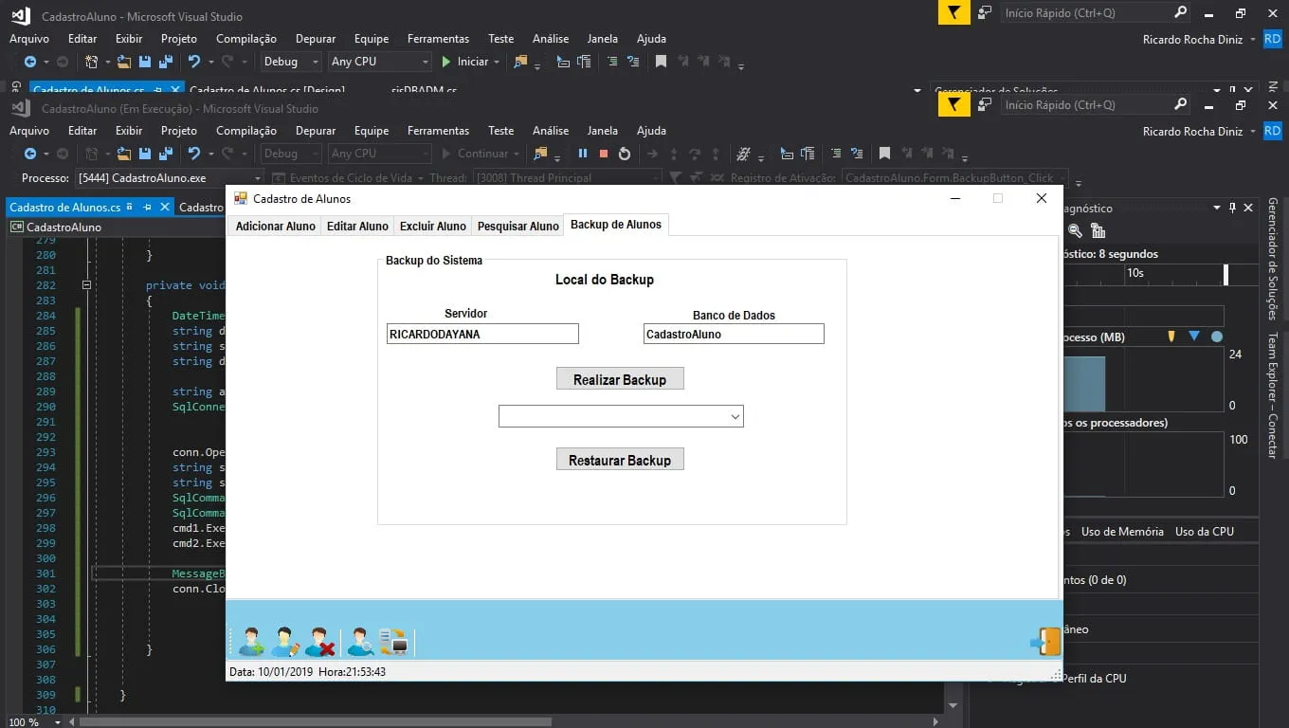Collapse the code region at line 282
The image size is (1289, 728).
86,284
